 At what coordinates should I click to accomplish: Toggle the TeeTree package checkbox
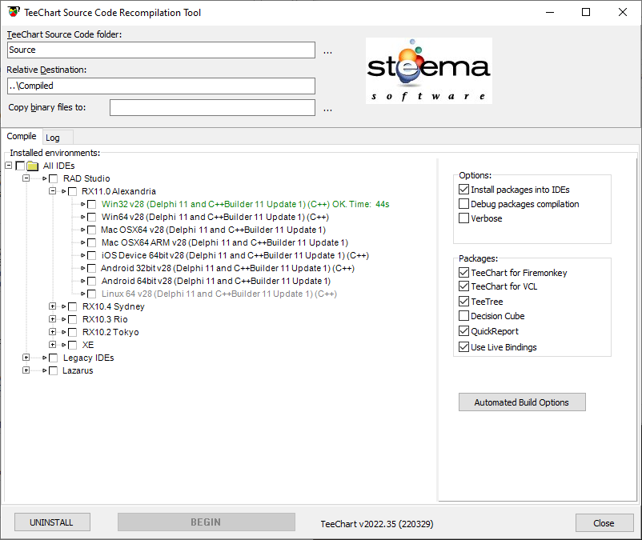(464, 302)
